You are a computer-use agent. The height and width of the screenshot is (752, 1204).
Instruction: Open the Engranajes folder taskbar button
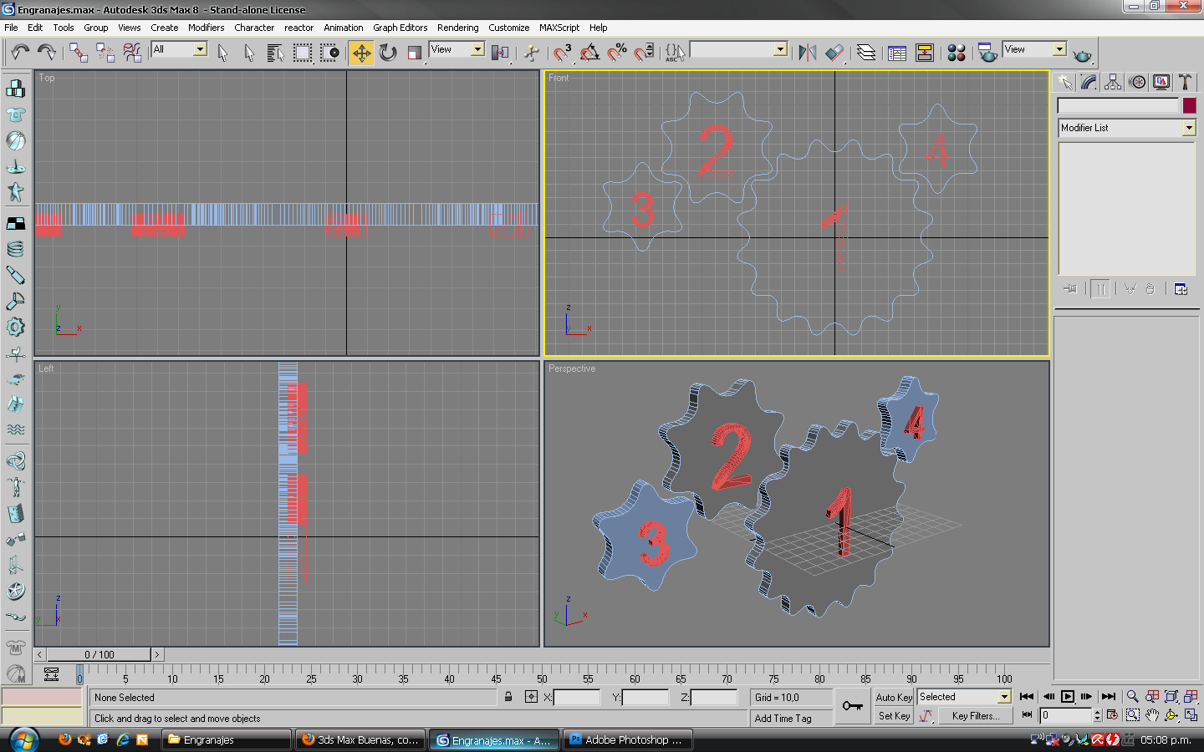coord(226,740)
